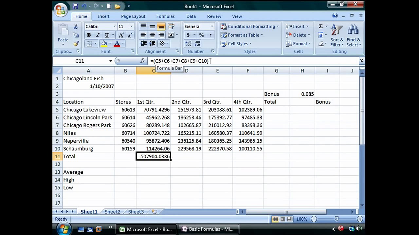Open the Fill down-arrow icon
419x235 pixels.
[x=321, y=35]
